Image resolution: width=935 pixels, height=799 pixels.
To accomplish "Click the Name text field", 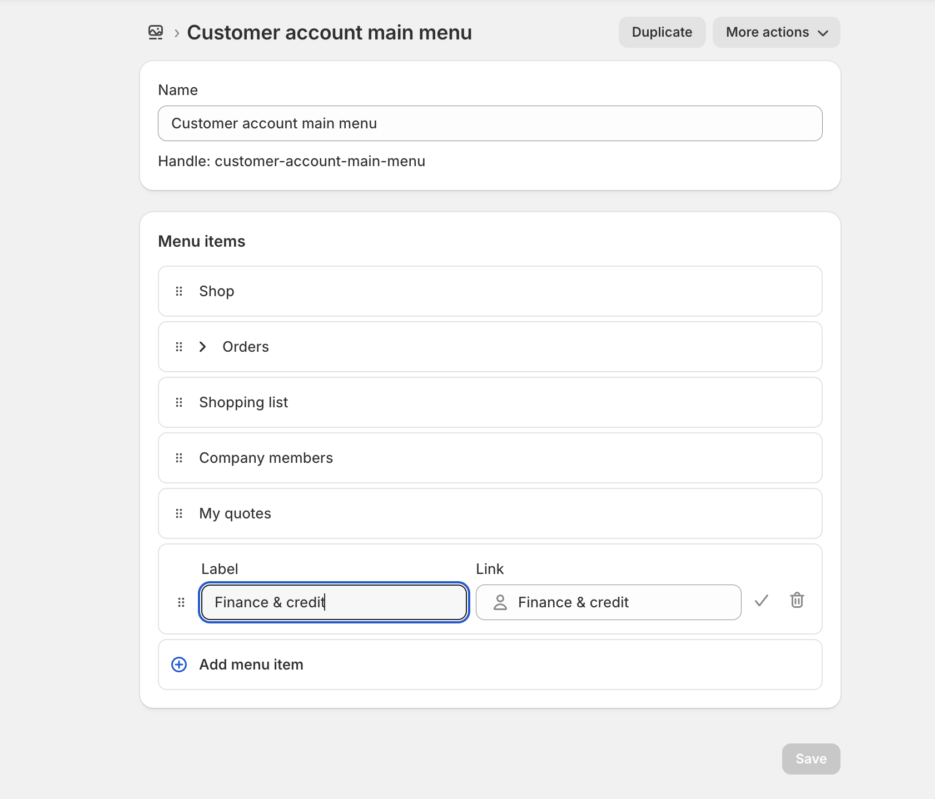I will pyautogui.click(x=490, y=123).
